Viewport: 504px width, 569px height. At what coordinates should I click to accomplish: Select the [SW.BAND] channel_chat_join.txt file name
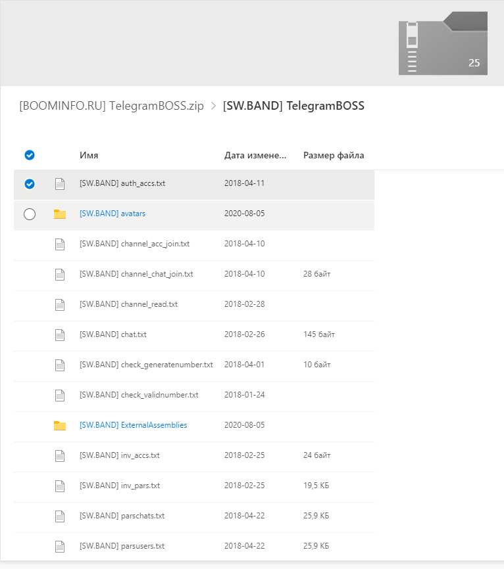coord(136,274)
